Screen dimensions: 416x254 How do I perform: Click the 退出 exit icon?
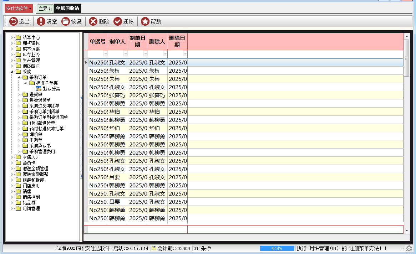coord(13,21)
